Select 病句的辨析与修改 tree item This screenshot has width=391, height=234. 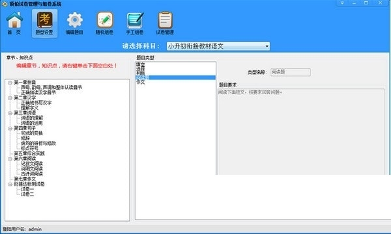point(38,144)
